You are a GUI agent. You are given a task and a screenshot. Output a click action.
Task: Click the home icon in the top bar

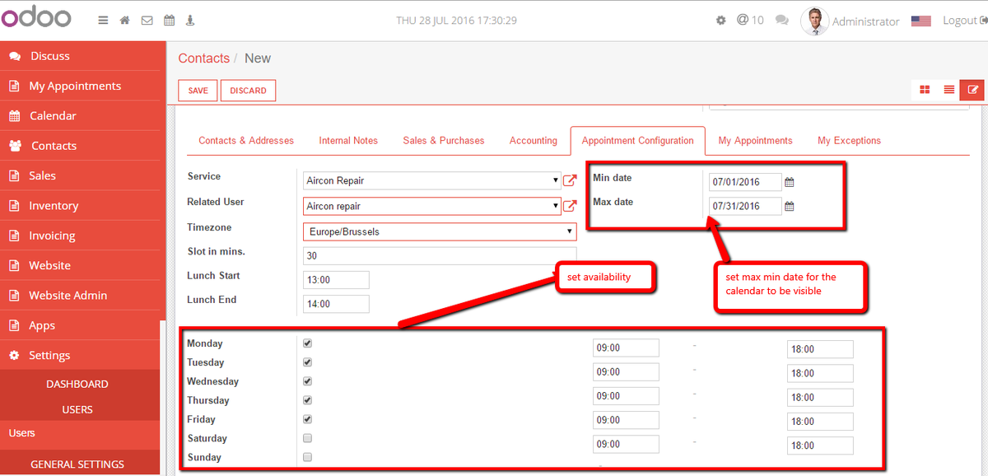[124, 20]
